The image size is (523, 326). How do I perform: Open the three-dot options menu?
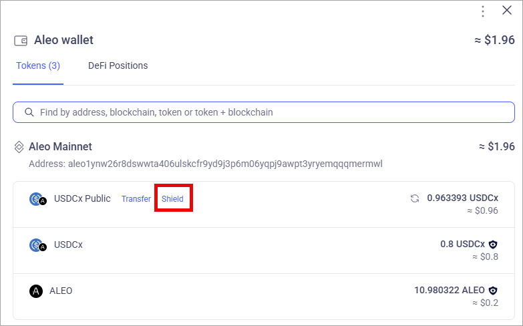pyautogui.click(x=483, y=11)
